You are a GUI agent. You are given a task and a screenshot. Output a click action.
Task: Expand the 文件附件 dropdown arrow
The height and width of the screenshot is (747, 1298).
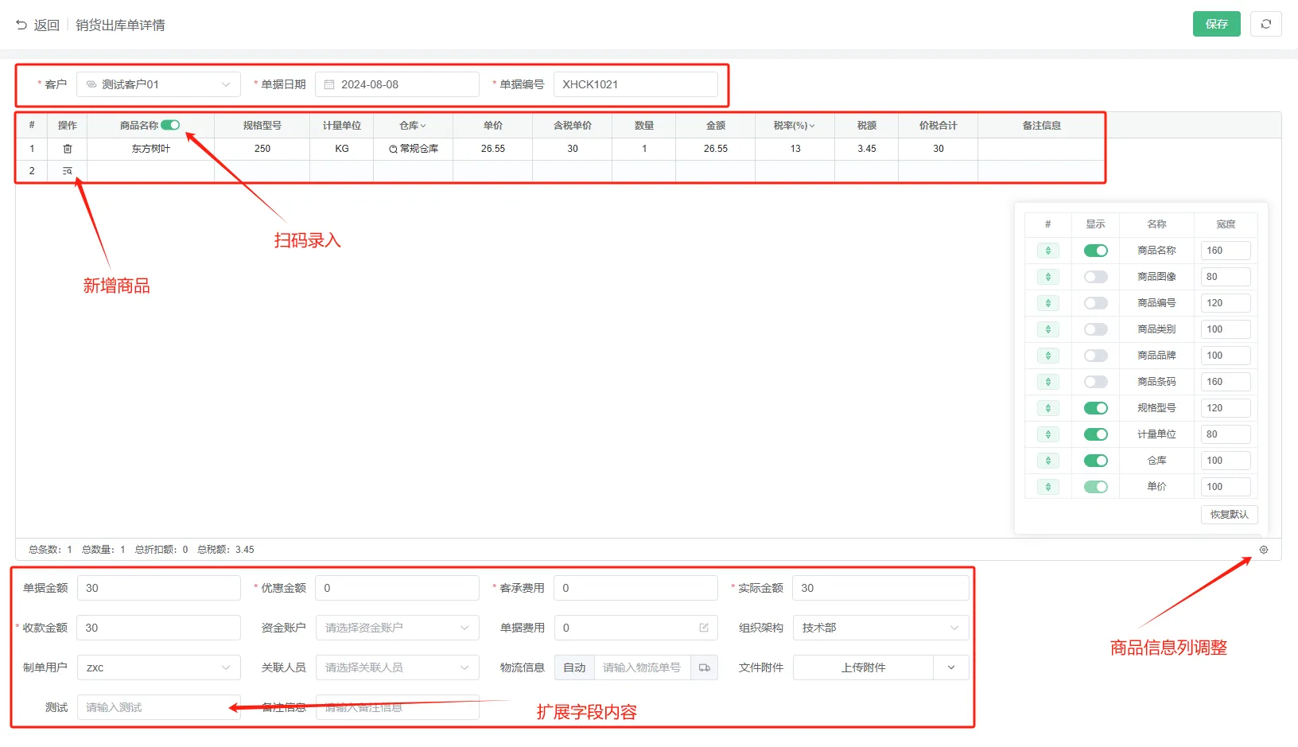pyautogui.click(x=951, y=667)
